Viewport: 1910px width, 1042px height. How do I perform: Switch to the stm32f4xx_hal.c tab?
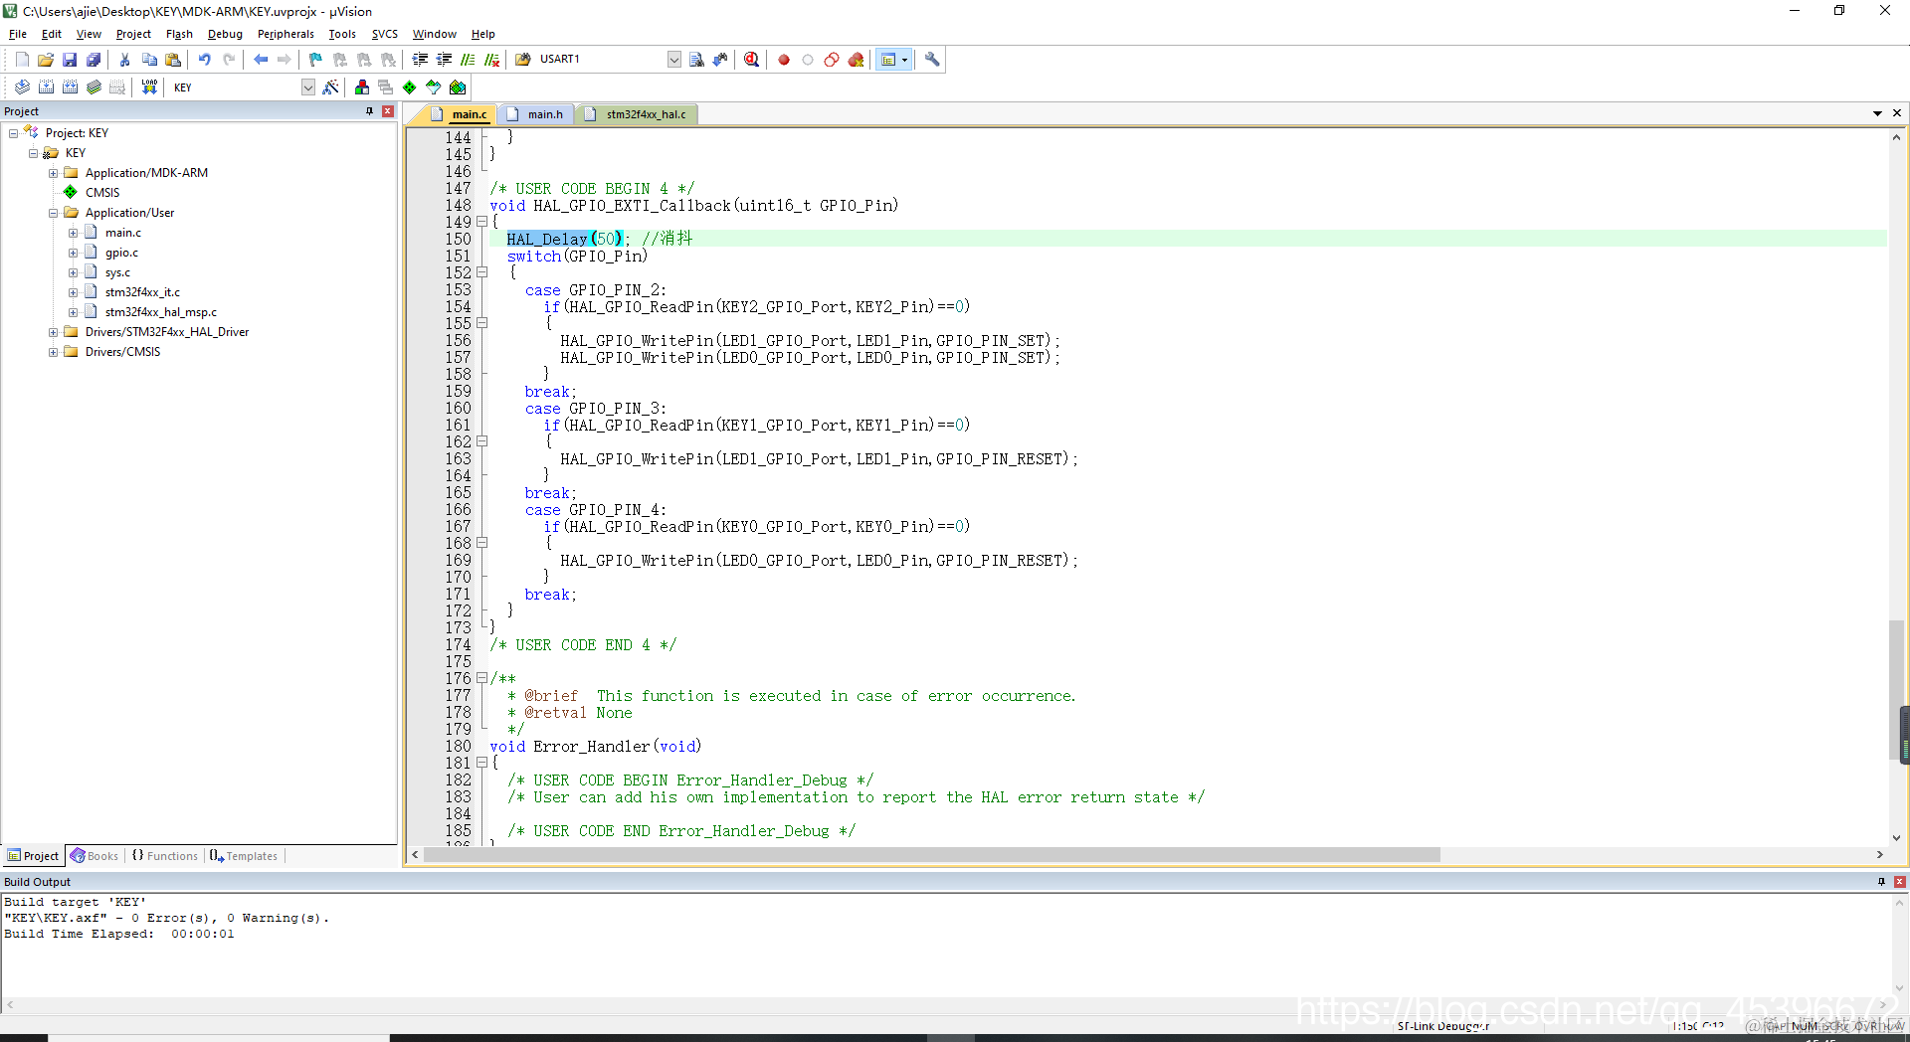pos(637,114)
